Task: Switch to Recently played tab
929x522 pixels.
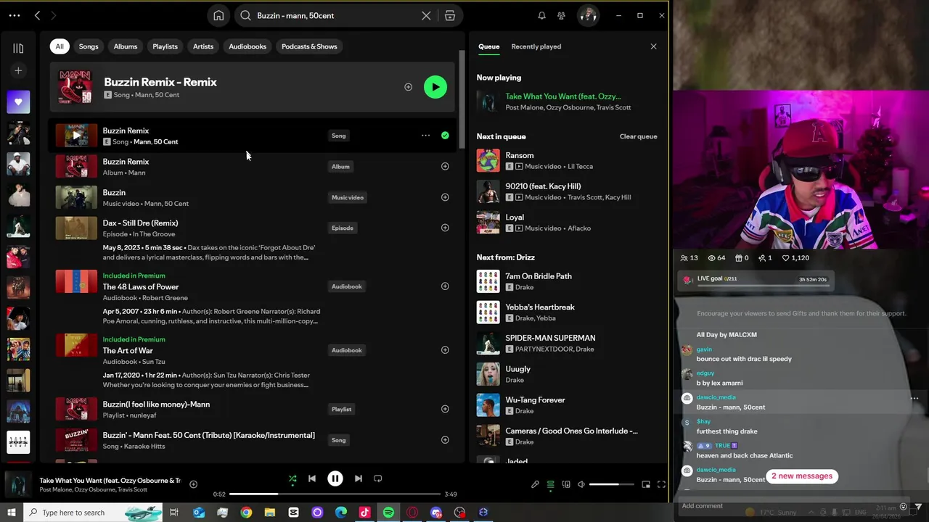Action: pyautogui.click(x=536, y=46)
